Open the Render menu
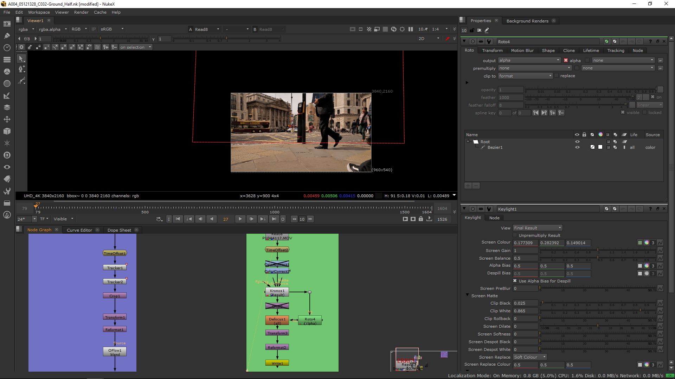Viewport: 675px width, 379px height. (x=81, y=12)
